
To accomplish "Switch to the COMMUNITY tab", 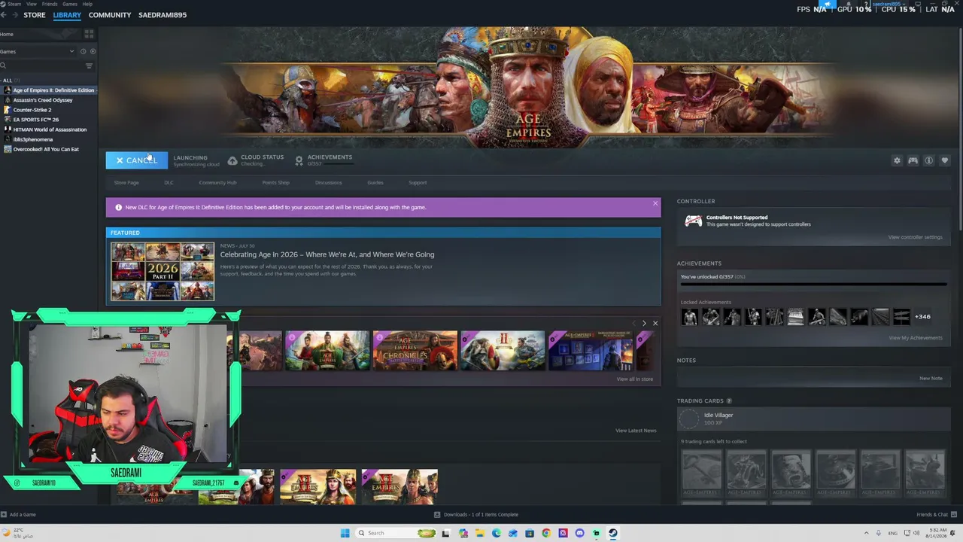I will [x=110, y=15].
